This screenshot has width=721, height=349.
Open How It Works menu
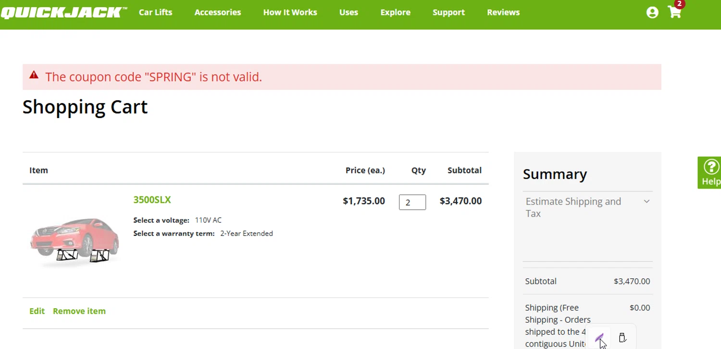coord(290,12)
